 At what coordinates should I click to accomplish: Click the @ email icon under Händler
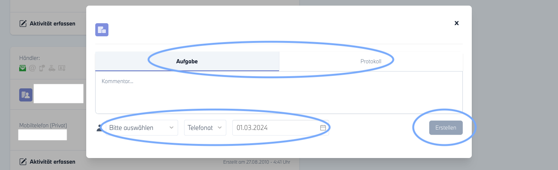[32, 68]
